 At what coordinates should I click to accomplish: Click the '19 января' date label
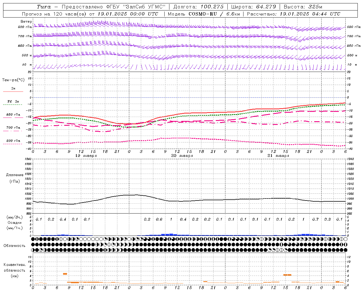point(86,156)
